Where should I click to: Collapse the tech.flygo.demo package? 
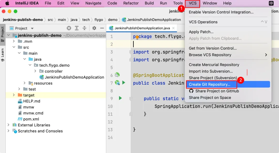[30, 65]
